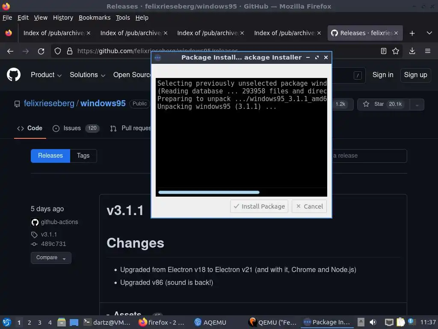
Task: Open the File menu
Action: pyautogui.click(x=7, y=18)
